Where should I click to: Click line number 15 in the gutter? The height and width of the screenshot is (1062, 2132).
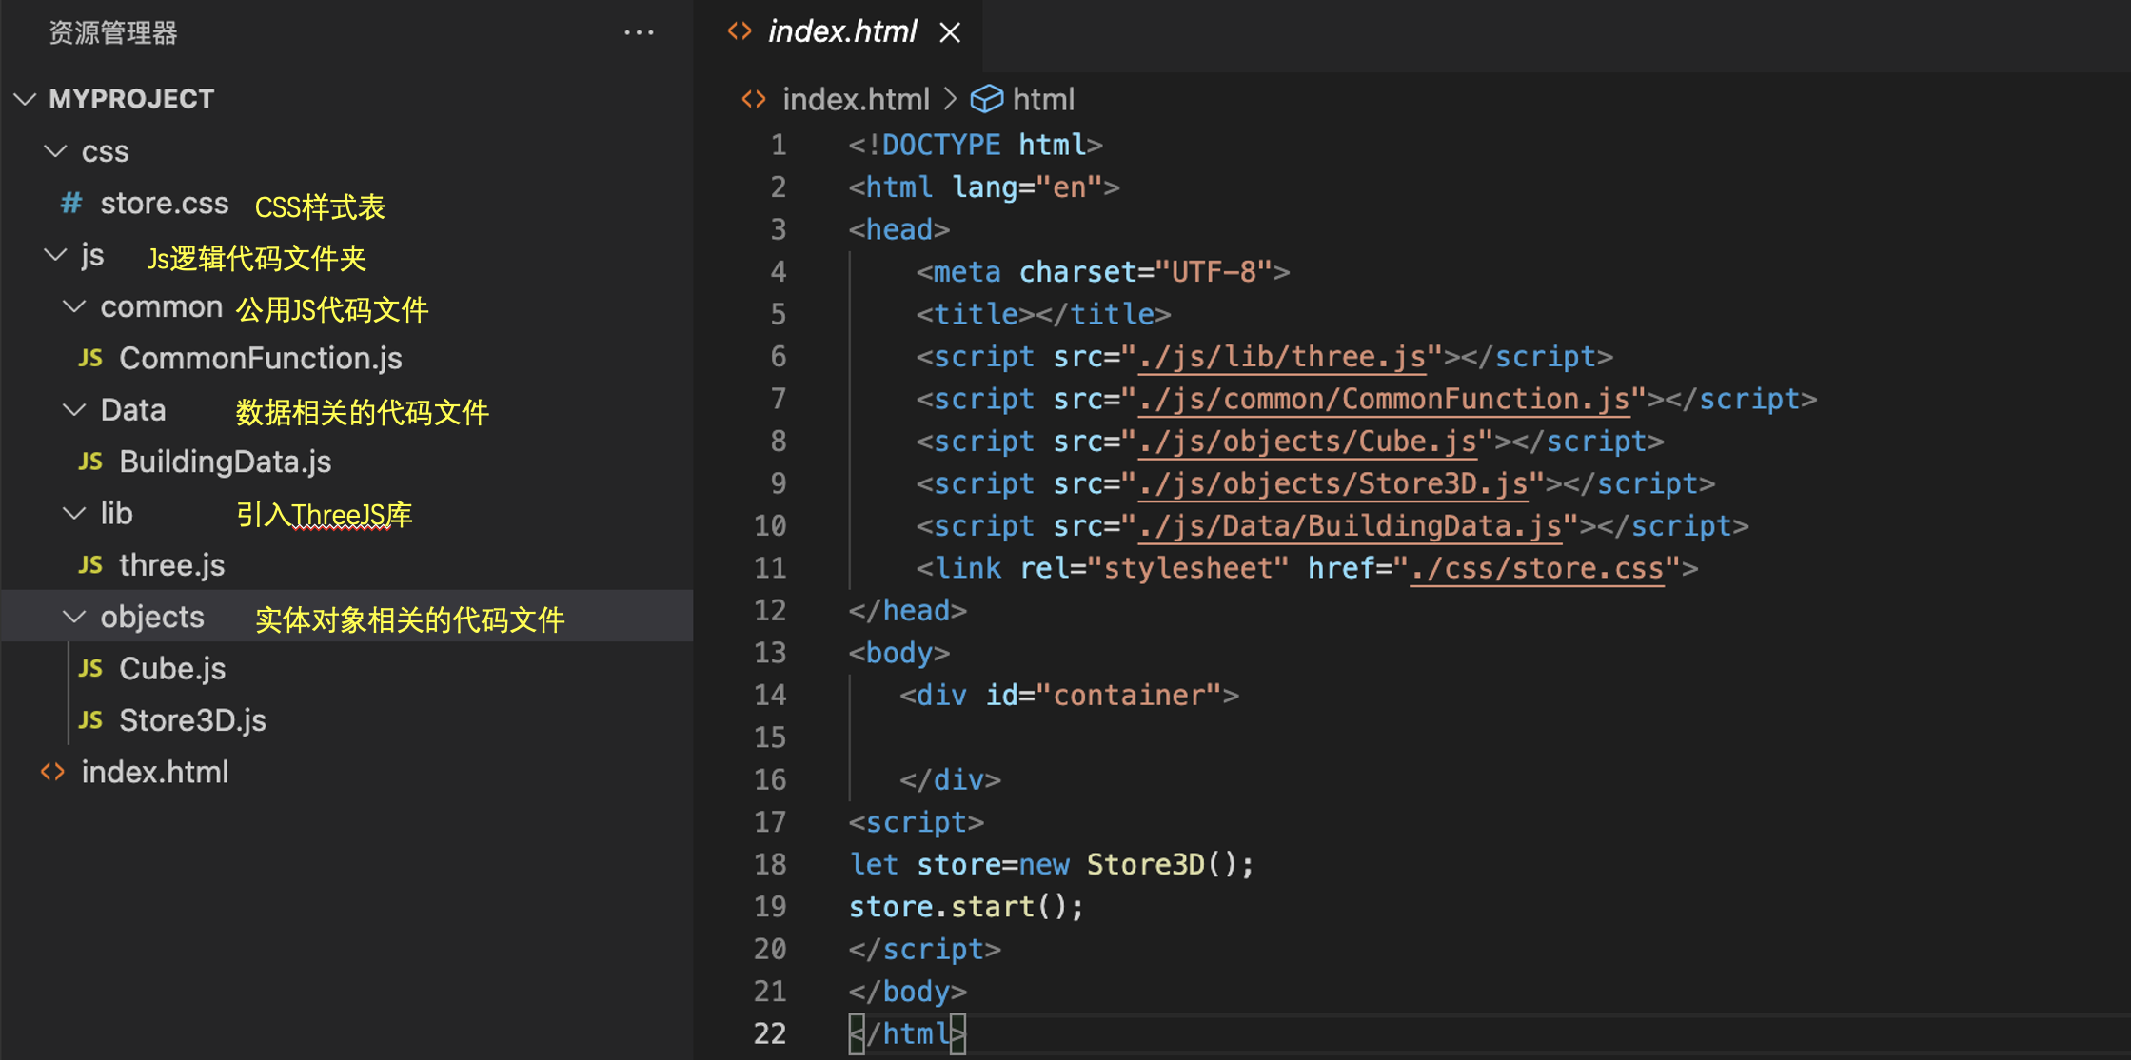771,737
